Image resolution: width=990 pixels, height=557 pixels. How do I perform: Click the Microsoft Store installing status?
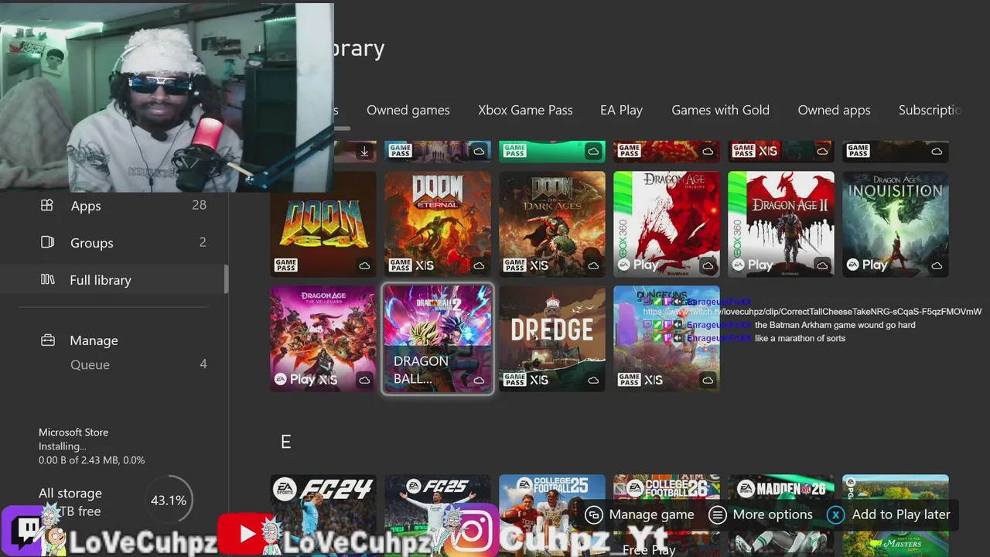(91, 446)
